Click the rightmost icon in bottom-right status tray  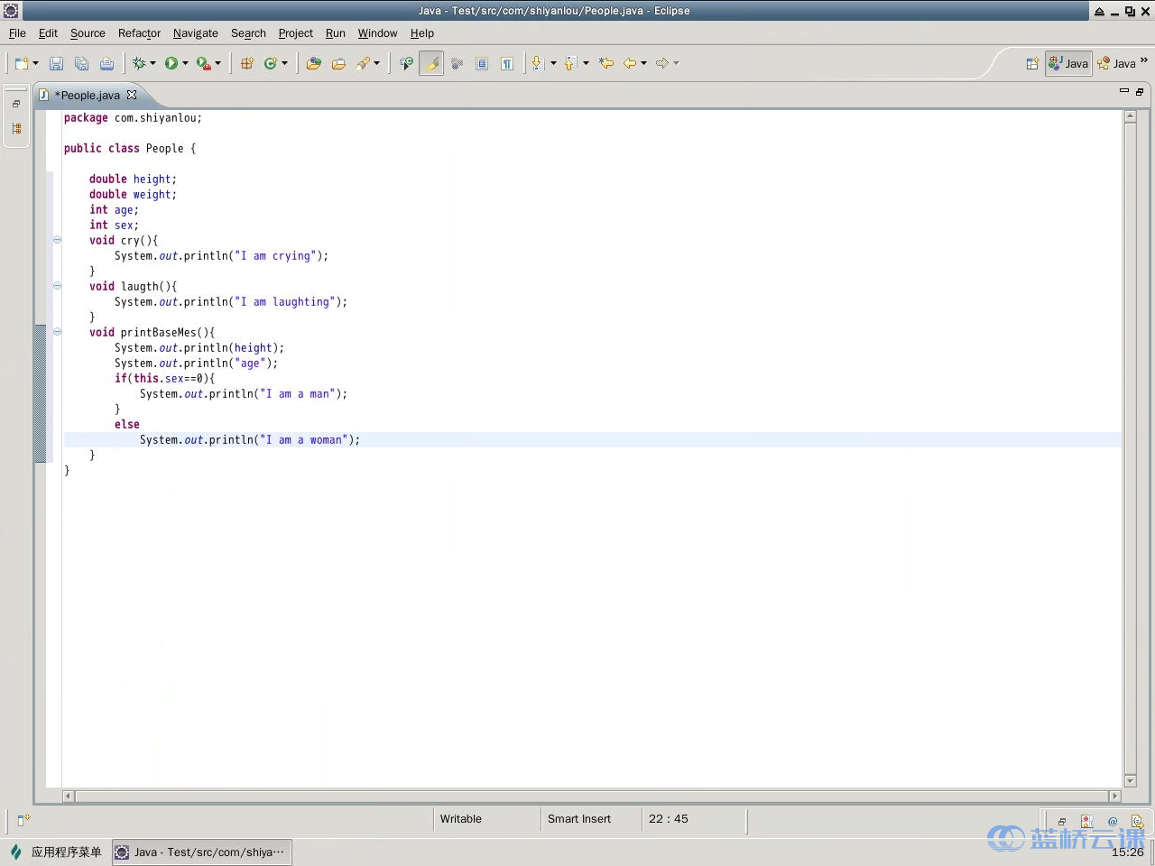click(x=1137, y=821)
